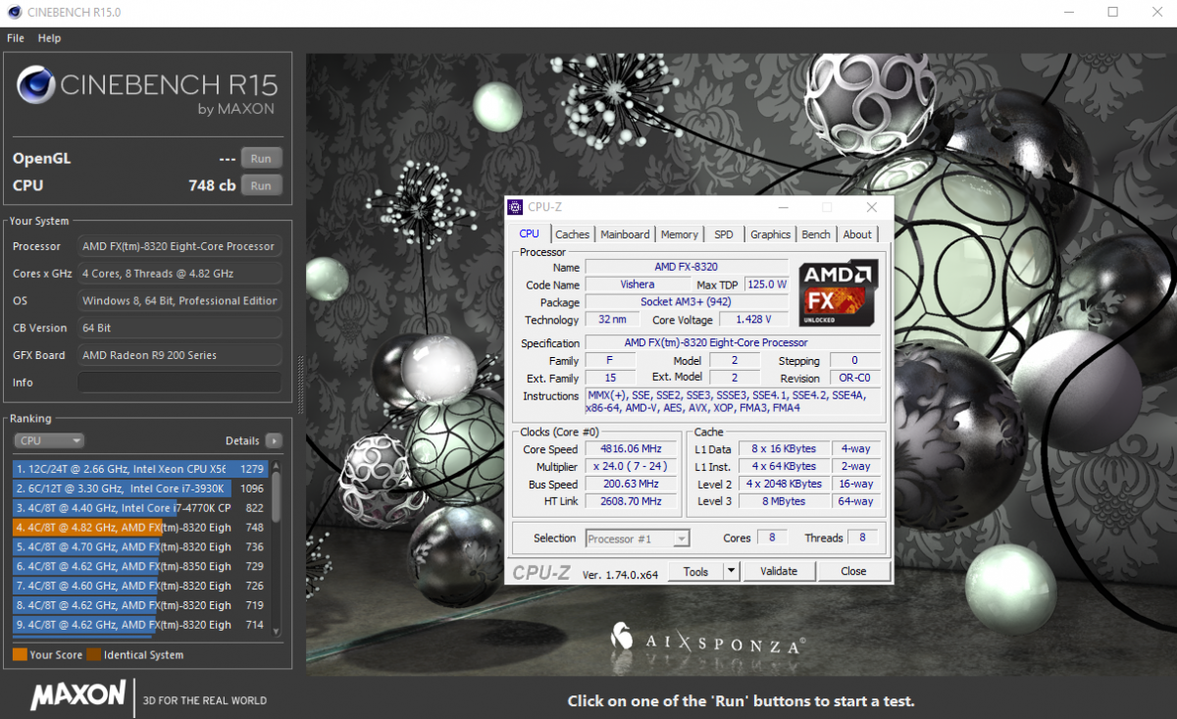Go to the Bench tab in CPU-Z
Screen dimensions: 1177x719
(x=816, y=234)
